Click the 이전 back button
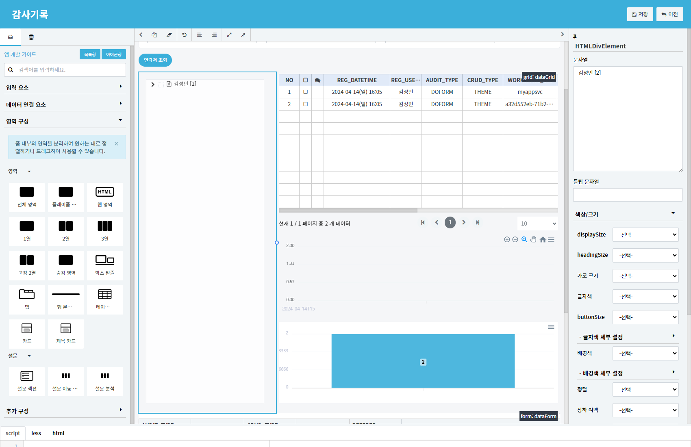The image size is (691, 447). pyautogui.click(x=670, y=14)
